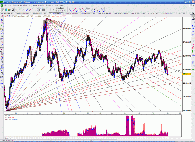Click the green CD icon on right toolbar
Screen dimensions: 195x142
(193, 69)
